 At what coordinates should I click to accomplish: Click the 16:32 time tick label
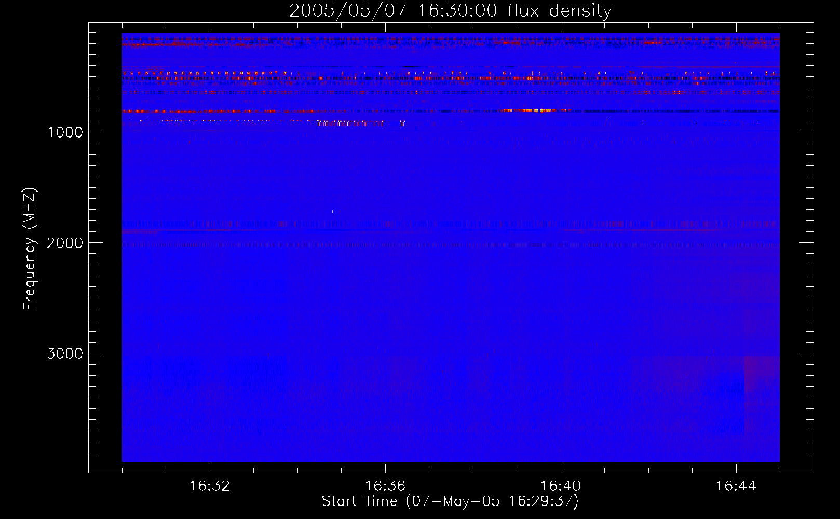[x=210, y=486]
